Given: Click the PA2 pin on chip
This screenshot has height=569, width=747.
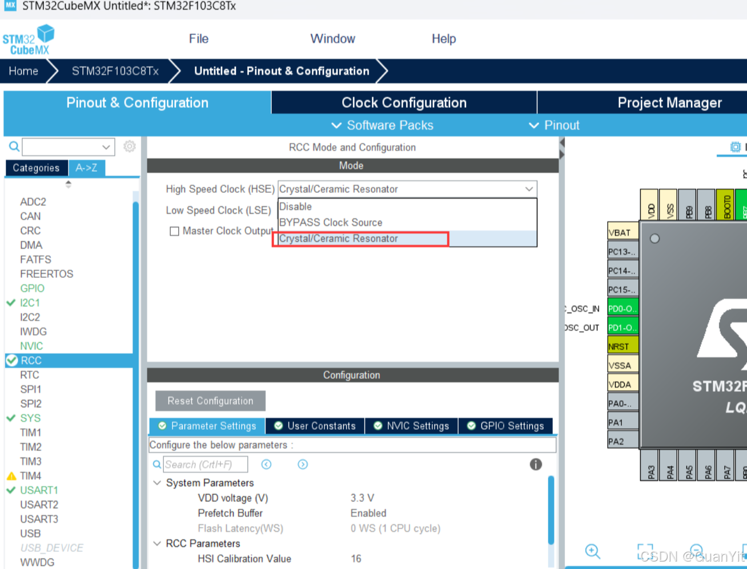Looking at the screenshot, I should click(x=622, y=441).
